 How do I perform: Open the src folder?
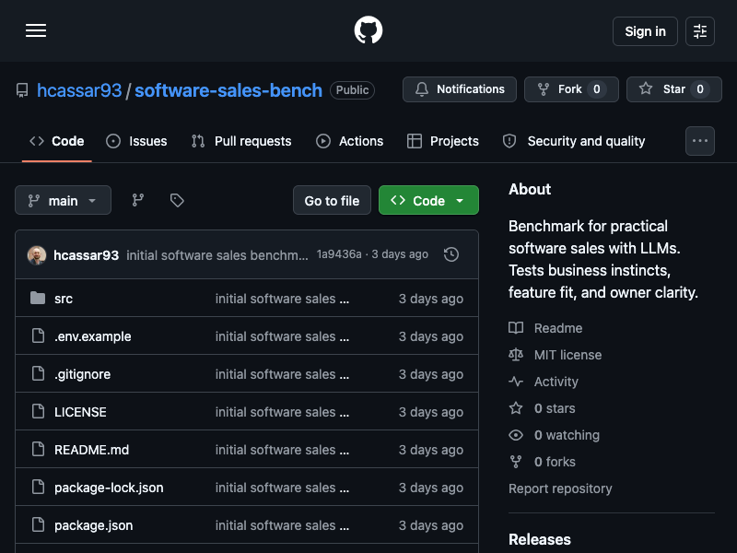(64, 299)
